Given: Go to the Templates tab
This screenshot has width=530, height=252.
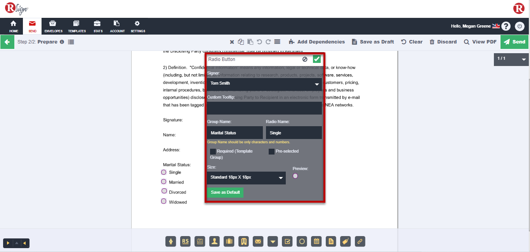Looking at the screenshot, I should [77, 26].
